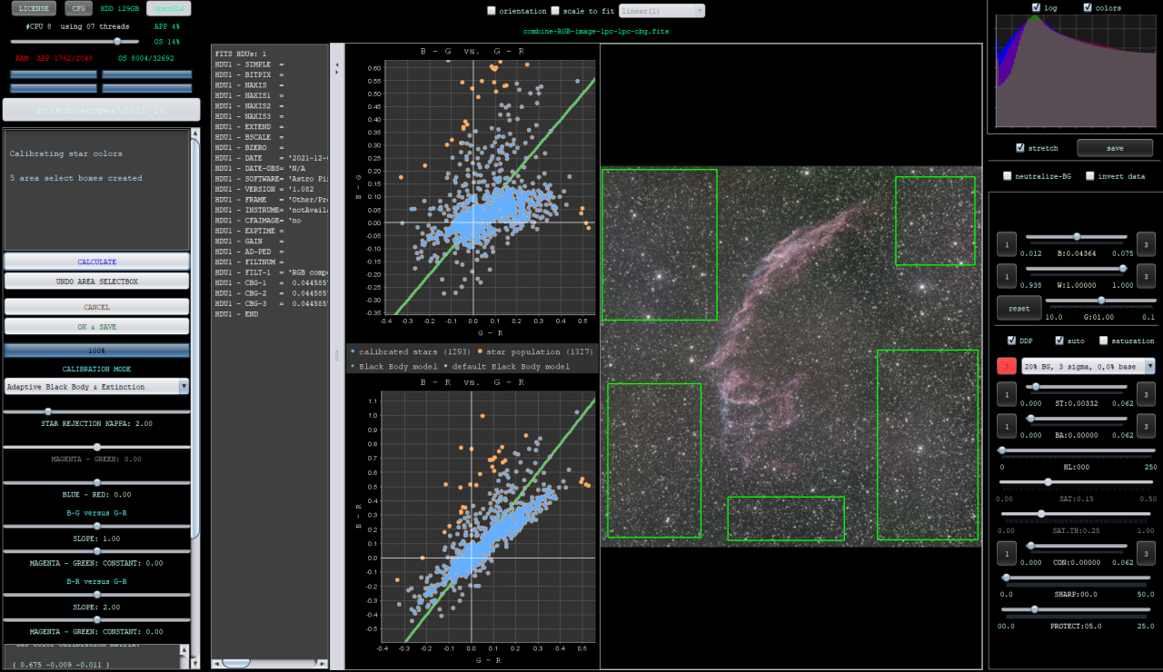Click the 1 button left of the W slider

[1007, 275]
